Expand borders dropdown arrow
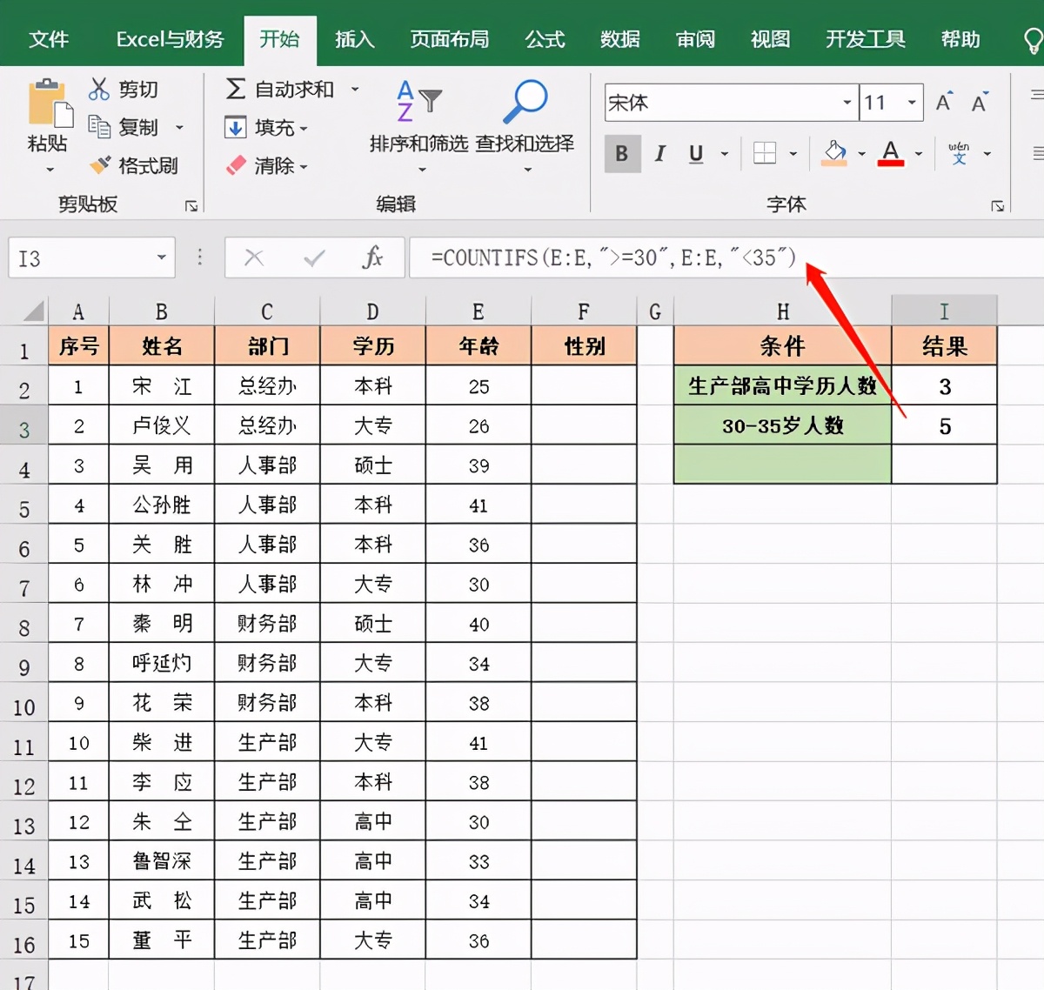Screen dimensions: 1044x990 (x=793, y=153)
